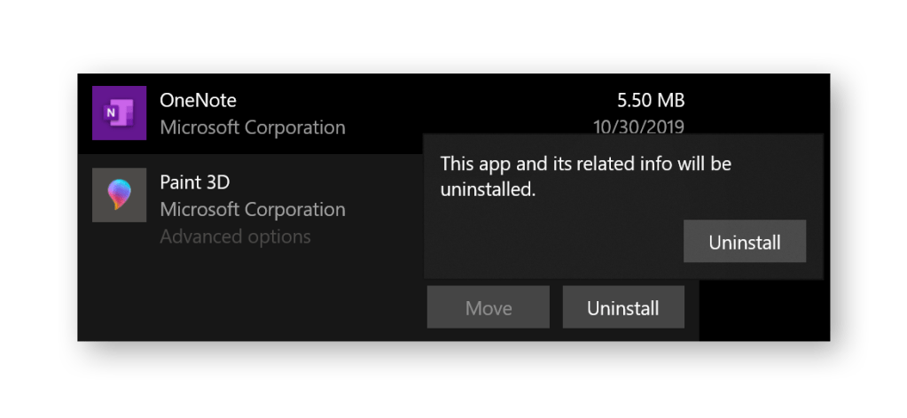
Task: Confirm Uninstall in the popup flyout
Action: tap(744, 242)
